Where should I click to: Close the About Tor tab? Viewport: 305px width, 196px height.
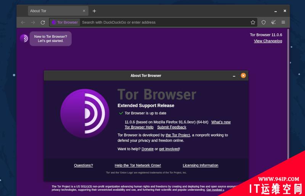(x=84, y=11)
